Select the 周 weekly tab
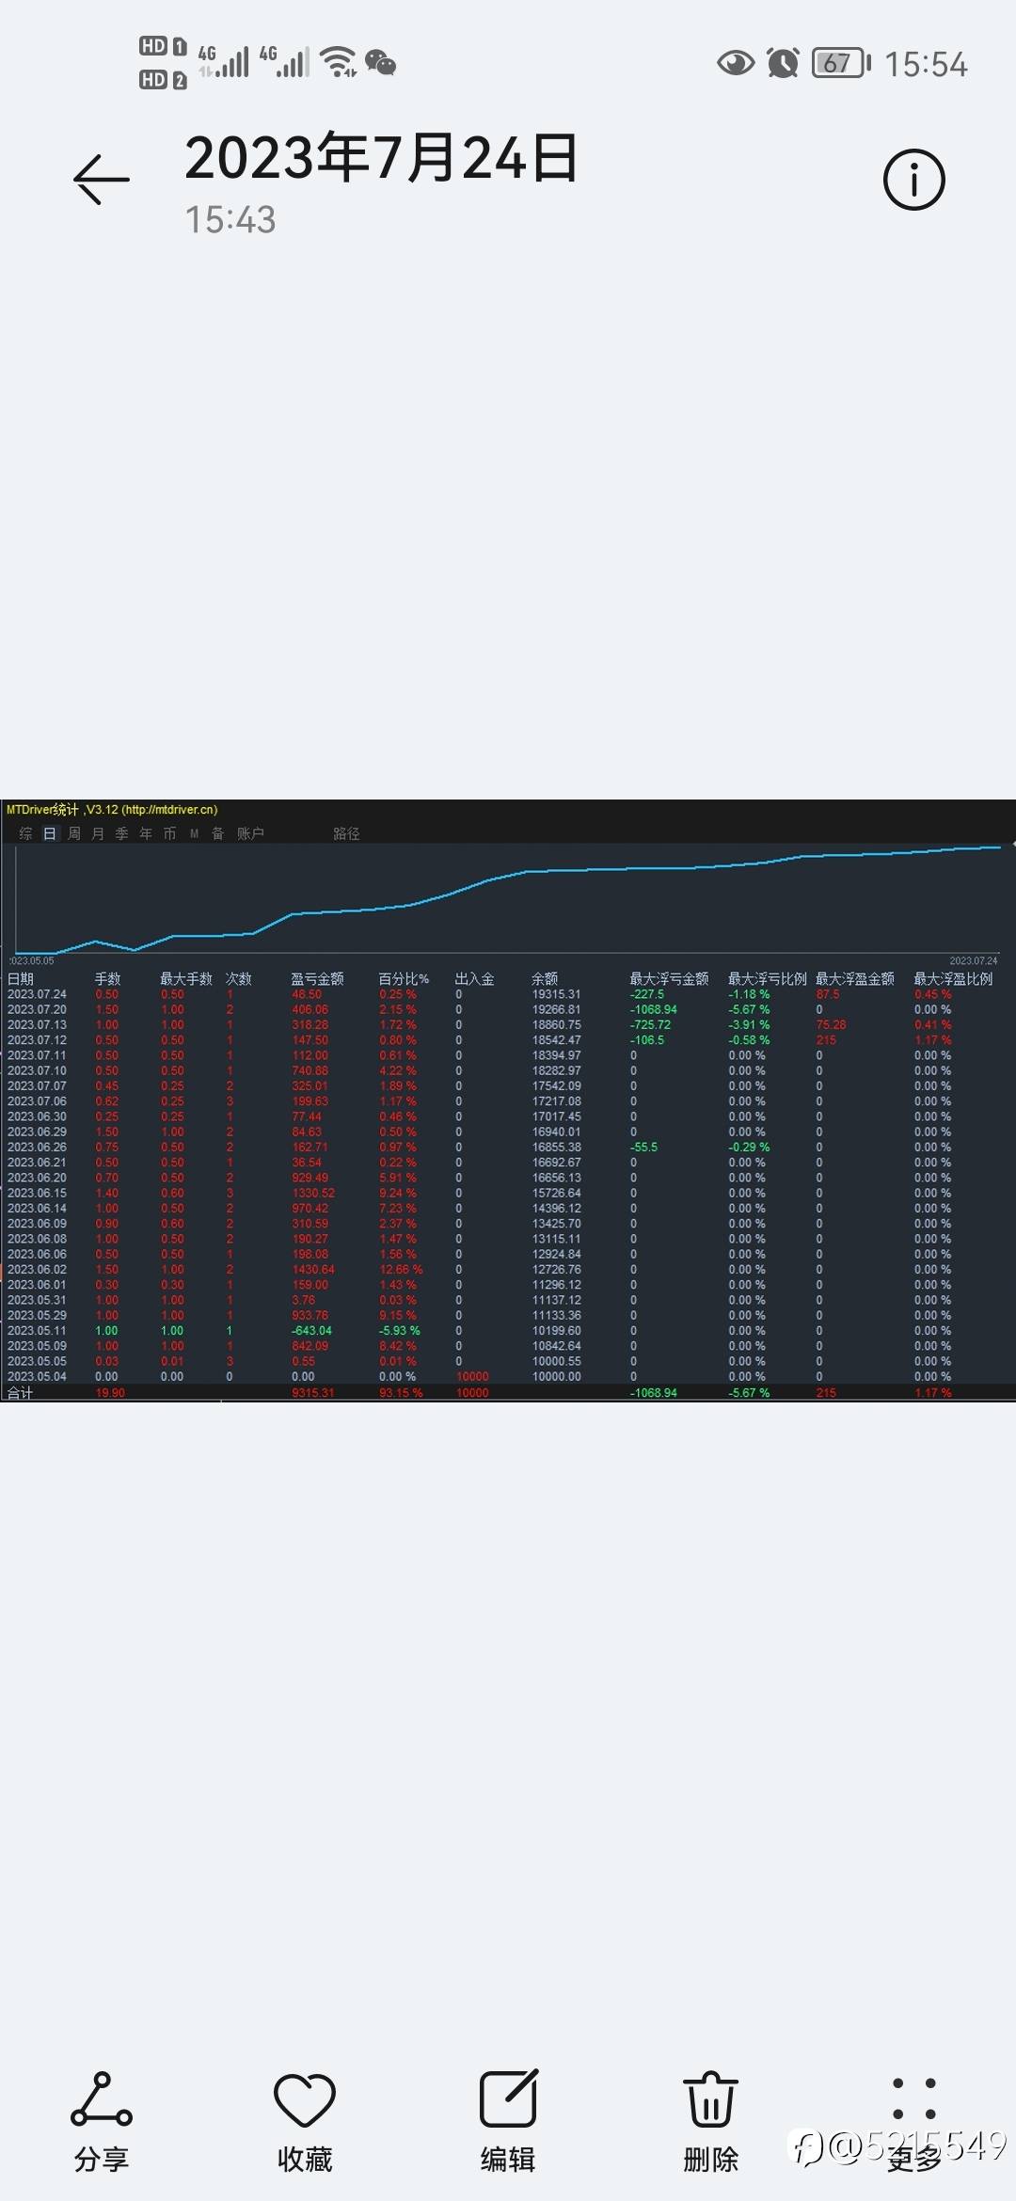 [74, 833]
